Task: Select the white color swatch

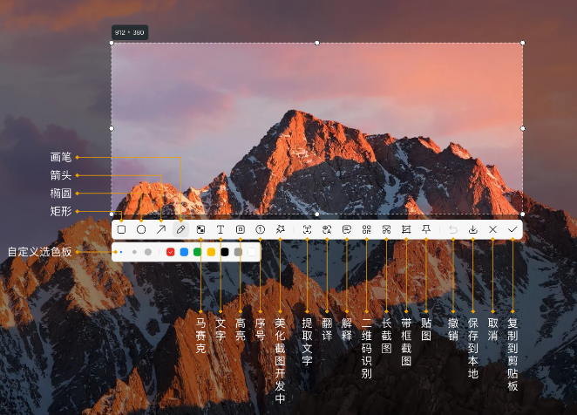Action: pos(252,252)
